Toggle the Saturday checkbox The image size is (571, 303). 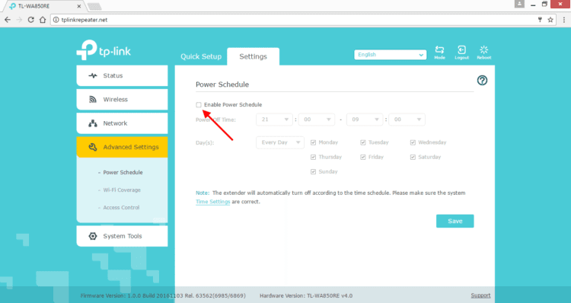click(x=413, y=157)
